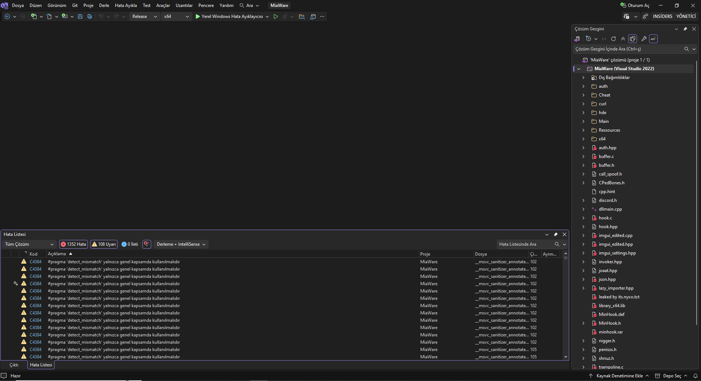Viewport: 701px width, 381px height.
Task: Click the Oturum Aç sign-in button
Action: [x=635, y=5]
